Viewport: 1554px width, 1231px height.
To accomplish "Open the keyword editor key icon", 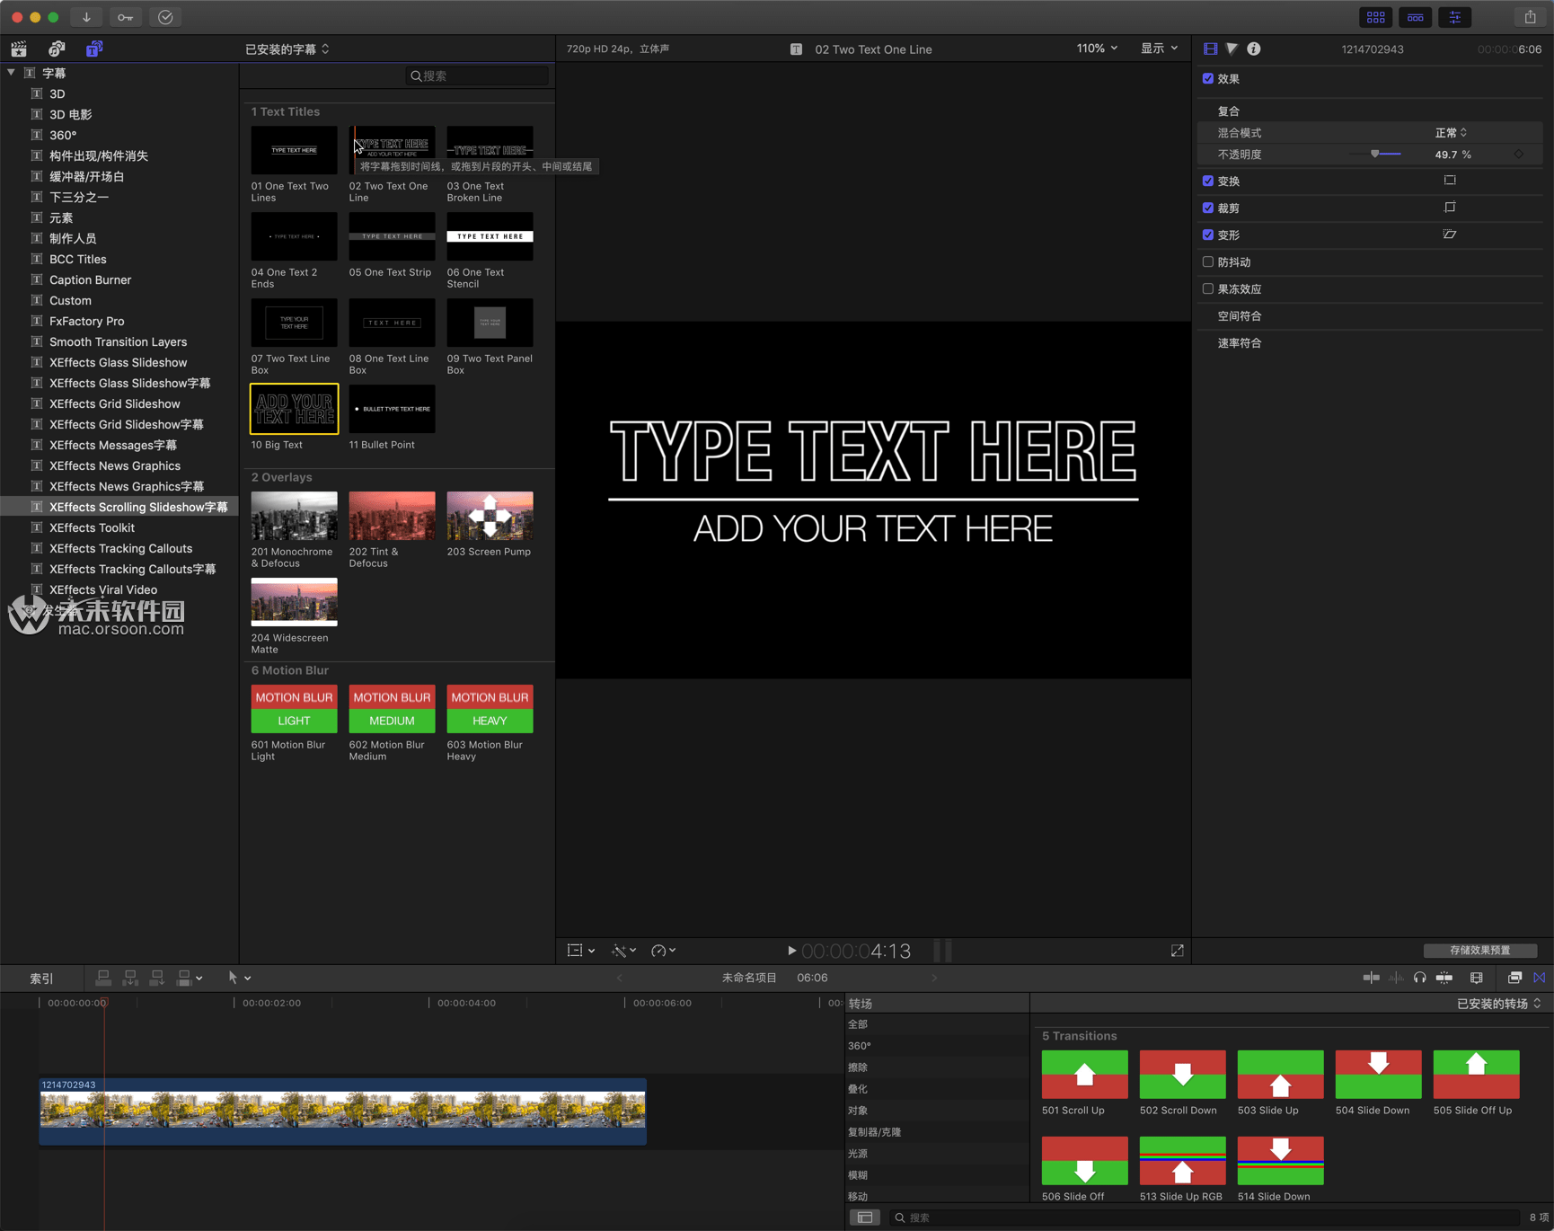I will pos(126,17).
